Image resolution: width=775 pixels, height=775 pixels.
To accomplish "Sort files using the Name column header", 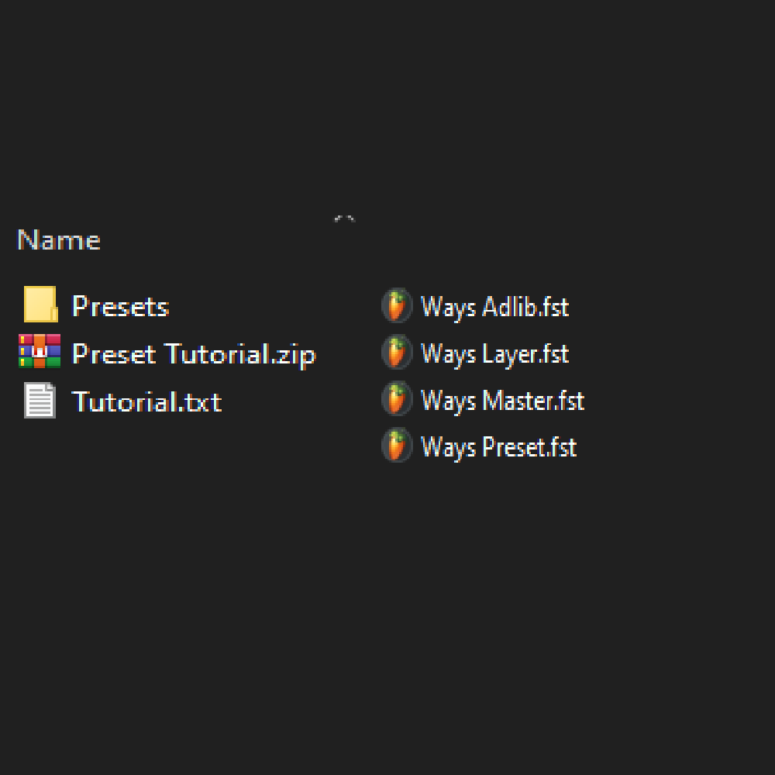I will tap(59, 240).
